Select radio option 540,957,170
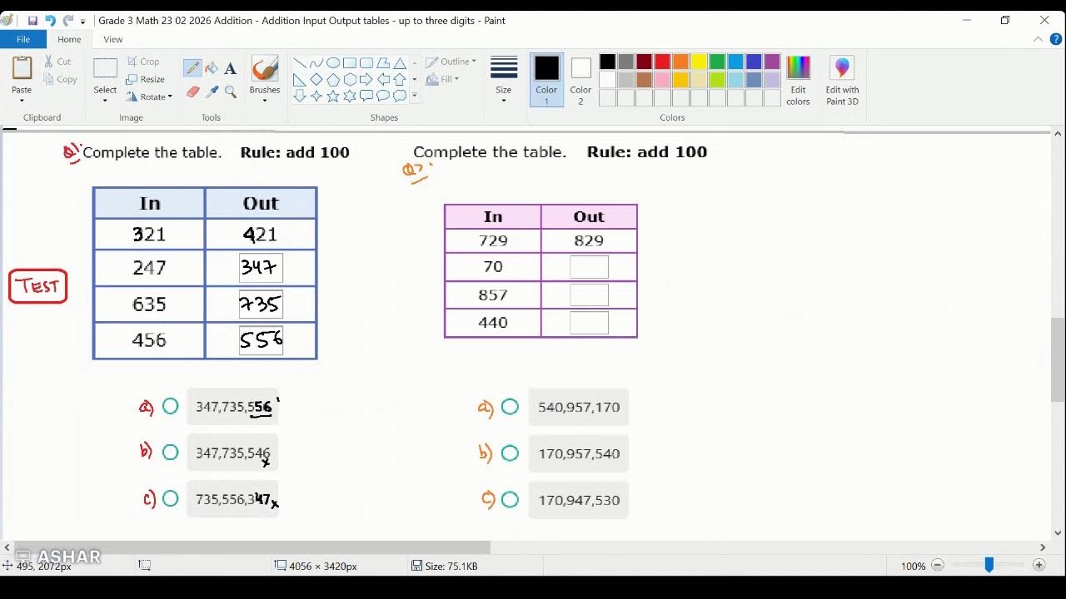 [x=511, y=407]
